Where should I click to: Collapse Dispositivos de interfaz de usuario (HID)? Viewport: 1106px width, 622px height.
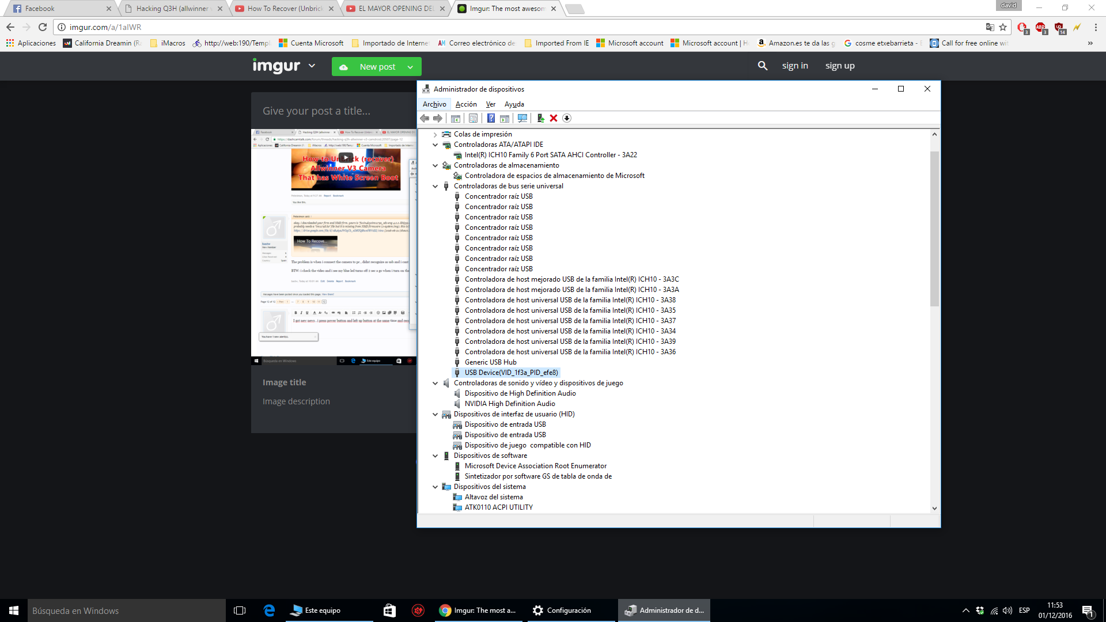coord(435,414)
